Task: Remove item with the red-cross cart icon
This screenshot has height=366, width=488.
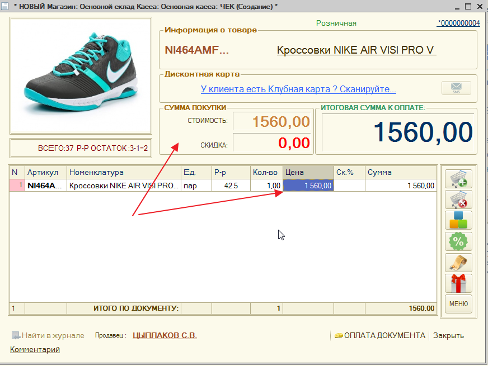Action: click(x=458, y=199)
